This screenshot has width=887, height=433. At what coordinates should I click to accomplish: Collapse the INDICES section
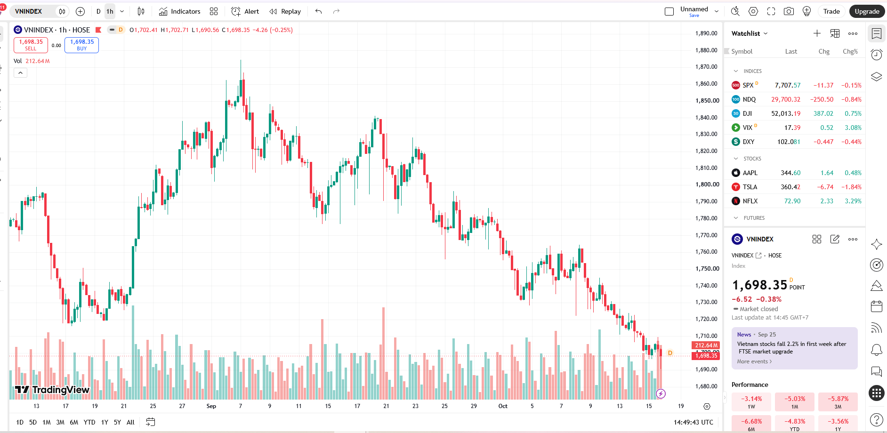(x=736, y=71)
